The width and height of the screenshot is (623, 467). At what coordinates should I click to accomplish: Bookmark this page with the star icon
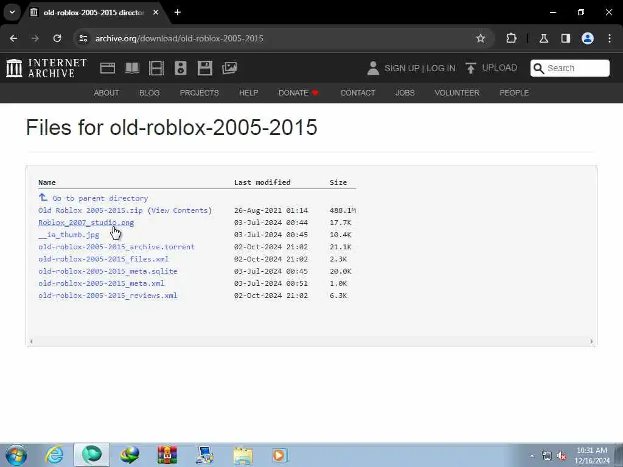481,38
